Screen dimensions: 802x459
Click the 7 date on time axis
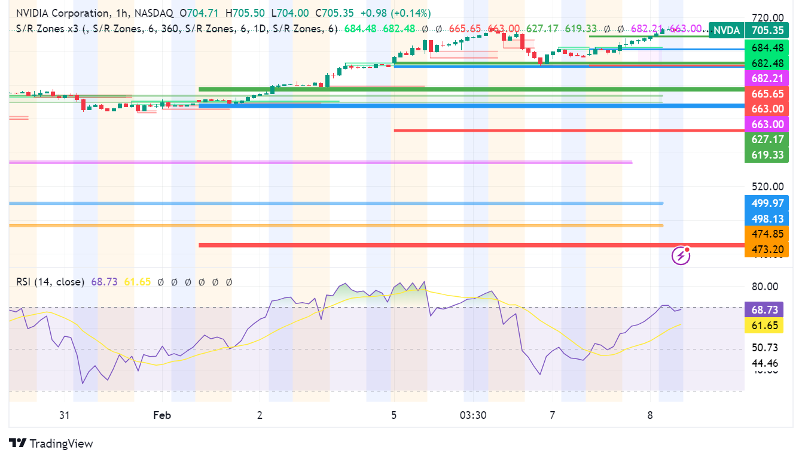coord(553,415)
